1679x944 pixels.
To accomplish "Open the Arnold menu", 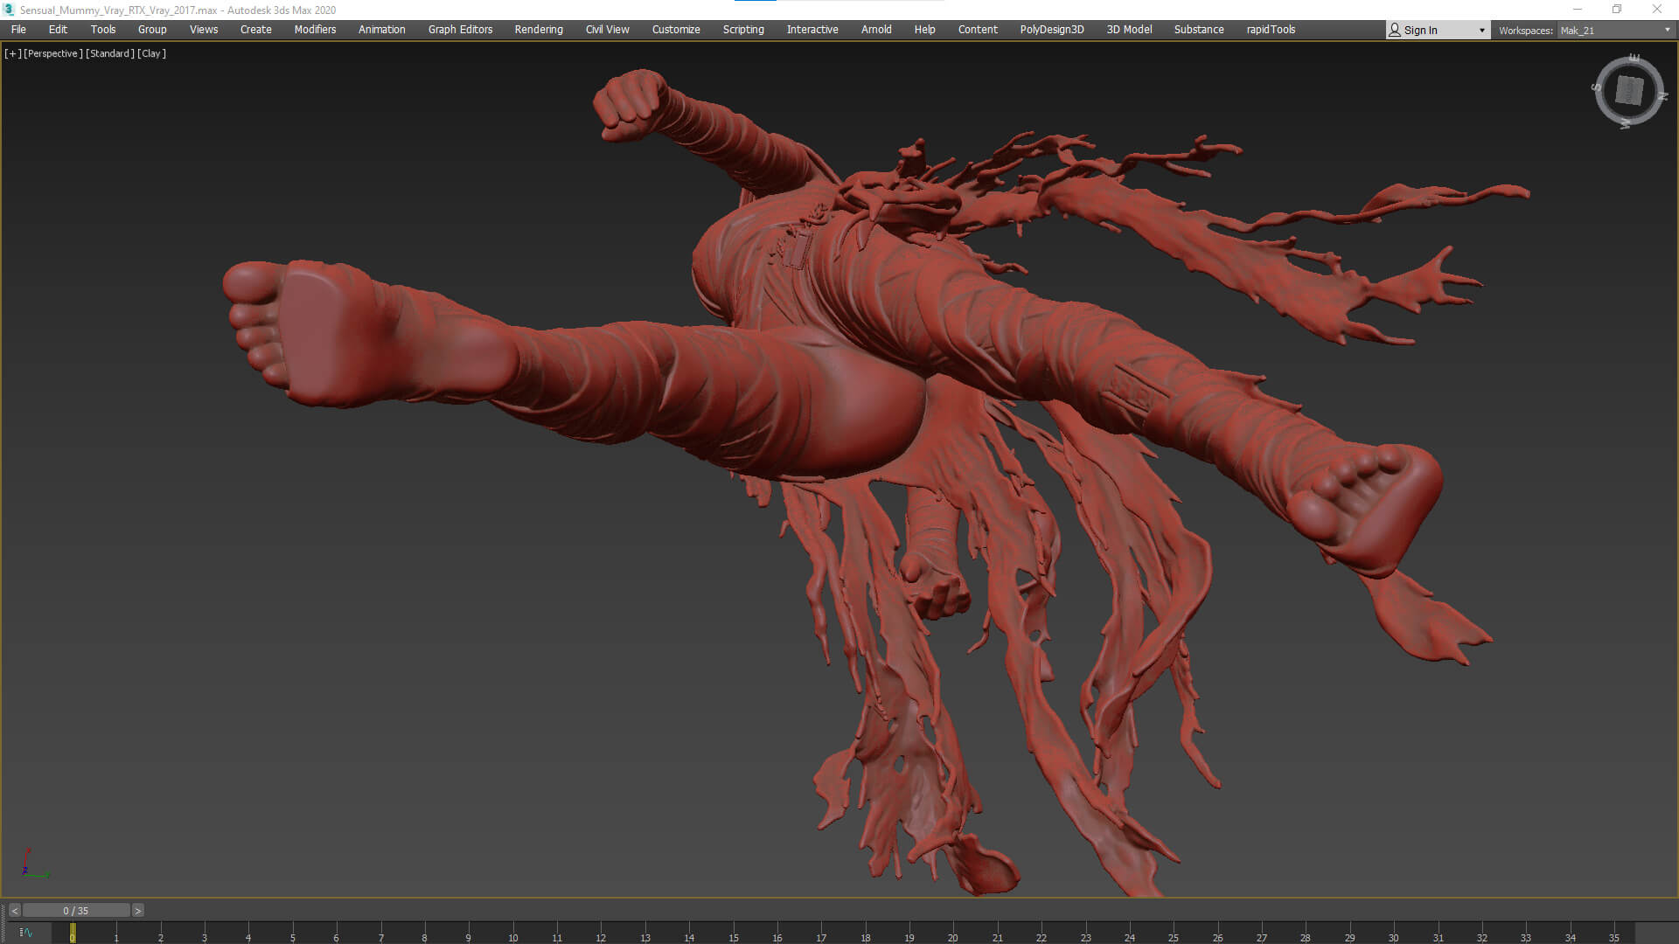I will click(x=876, y=30).
